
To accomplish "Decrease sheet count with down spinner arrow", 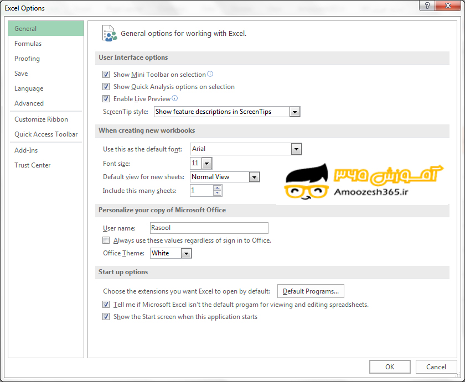I will [x=217, y=193].
